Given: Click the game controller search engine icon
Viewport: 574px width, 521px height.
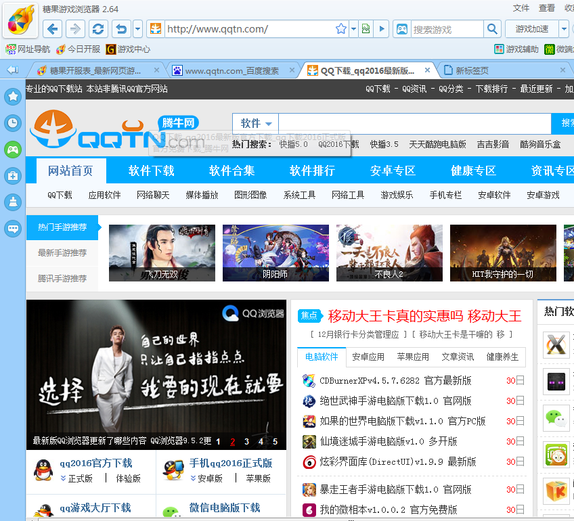Looking at the screenshot, I should [x=402, y=29].
